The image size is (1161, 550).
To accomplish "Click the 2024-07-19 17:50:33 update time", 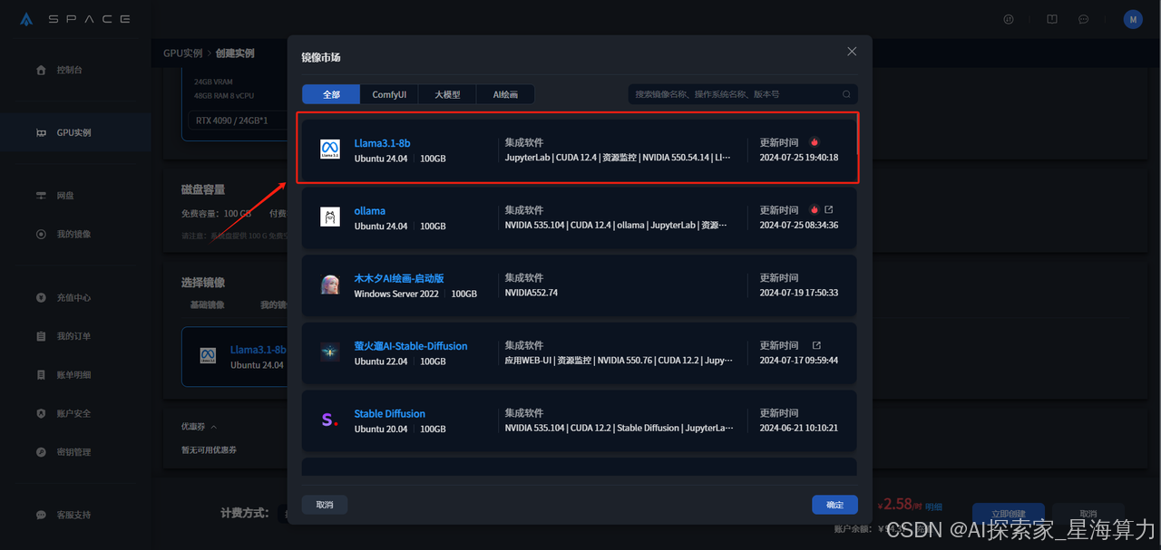I will 798,294.
